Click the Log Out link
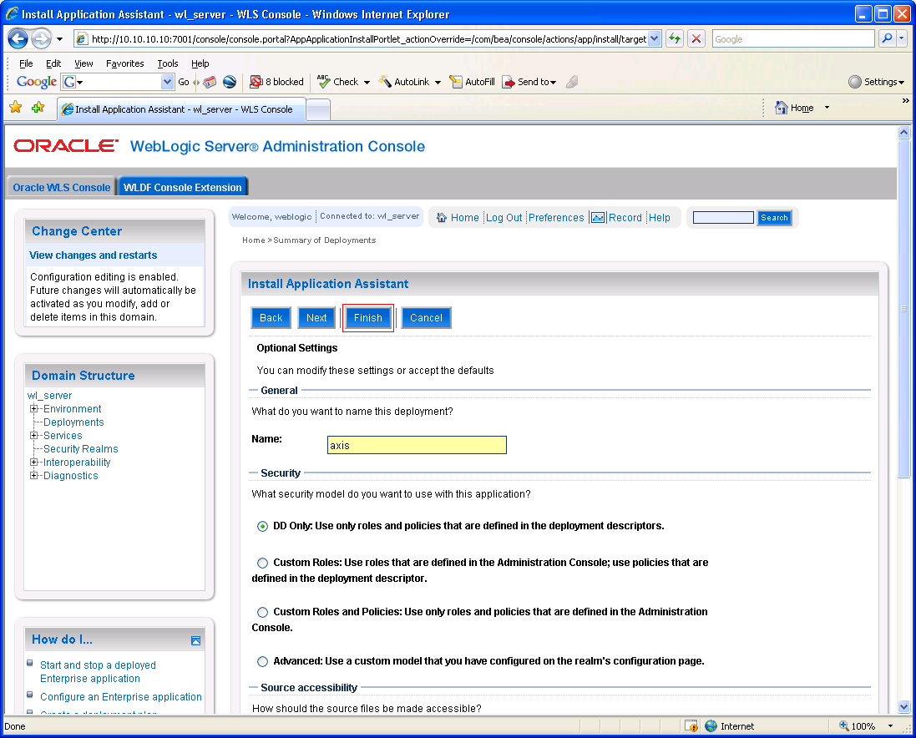Image resolution: width=916 pixels, height=738 pixels. point(504,218)
